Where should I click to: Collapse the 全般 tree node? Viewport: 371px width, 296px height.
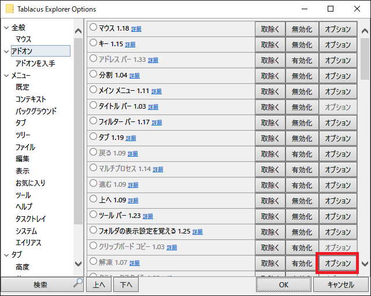[6, 28]
